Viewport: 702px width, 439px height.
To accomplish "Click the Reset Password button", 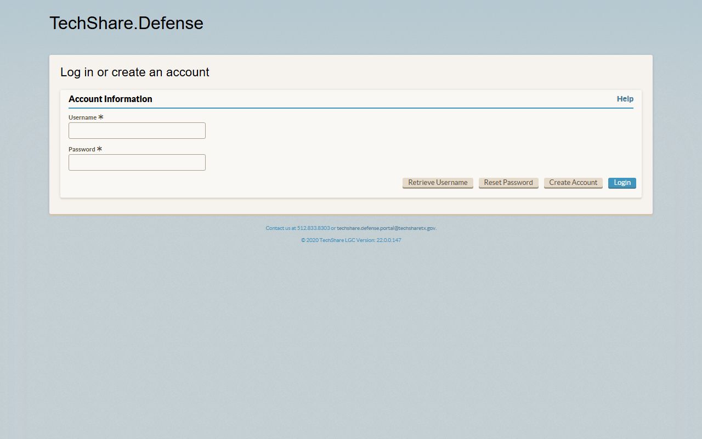I will (508, 183).
